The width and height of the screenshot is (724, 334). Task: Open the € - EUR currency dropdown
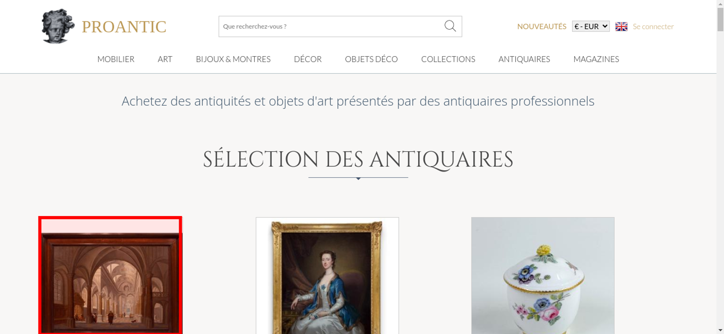pyautogui.click(x=591, y=26)
